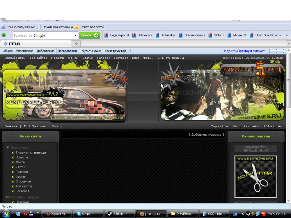Open a new tab with the plus button
291x218 pixels.
click(x=76, y=44)
